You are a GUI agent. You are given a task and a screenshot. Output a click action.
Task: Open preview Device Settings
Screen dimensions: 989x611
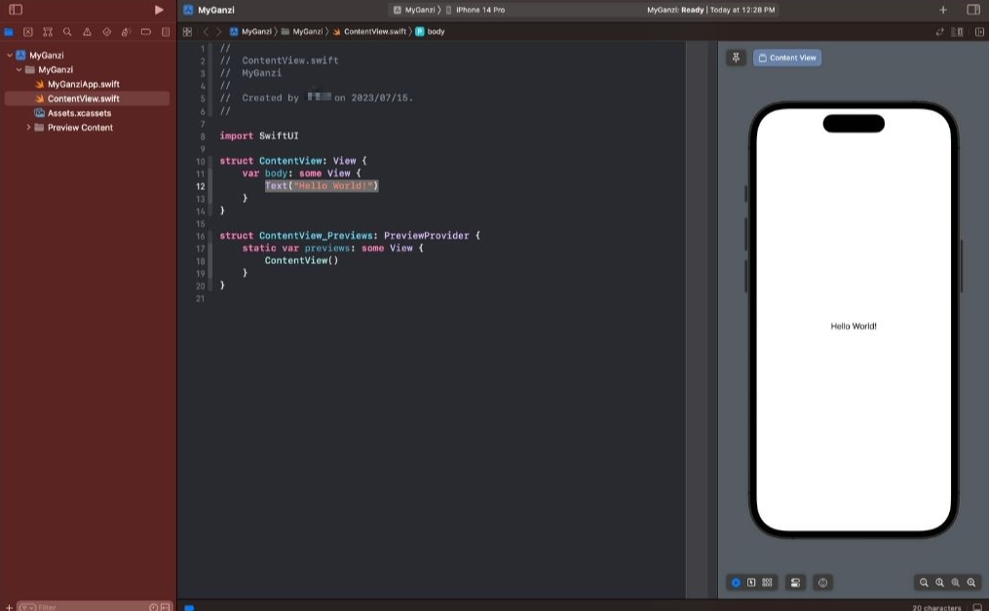(x=795, y=583)
